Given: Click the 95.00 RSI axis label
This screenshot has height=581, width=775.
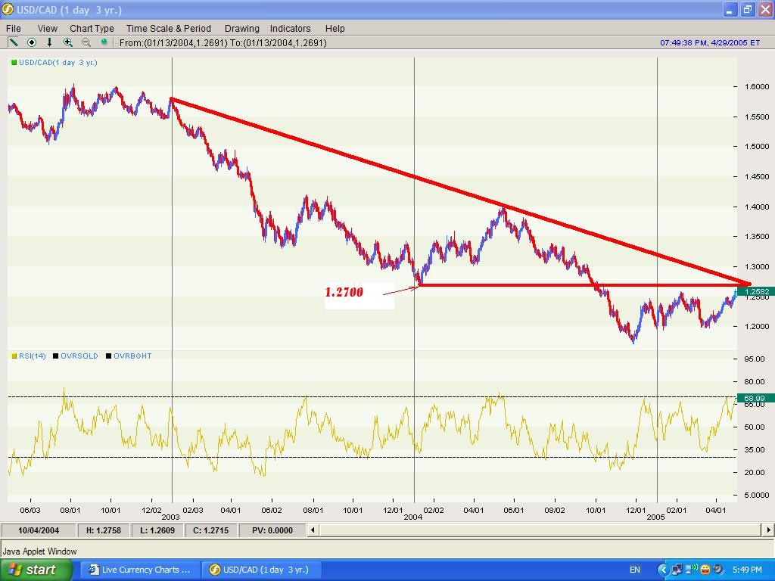Looking at the screenshot, I should (x=755, y=359).
